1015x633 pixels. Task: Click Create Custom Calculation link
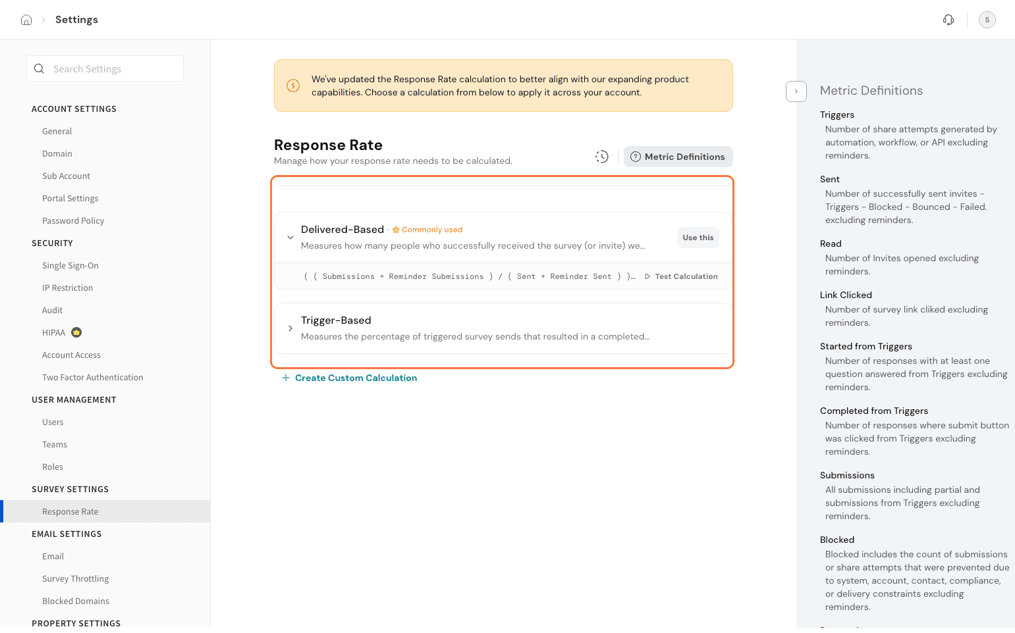click(356, 378)
